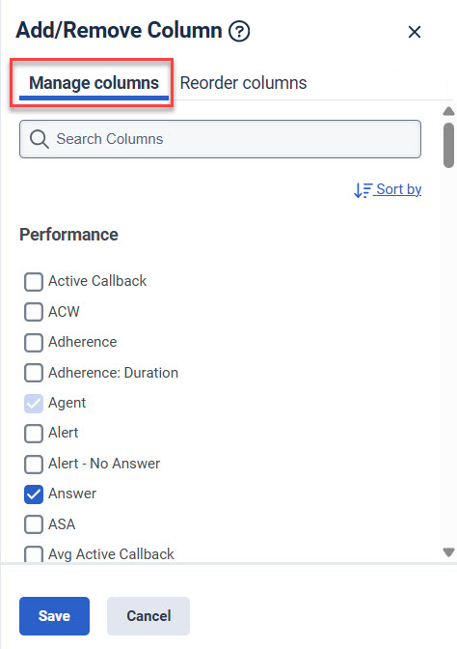Uncheck the Answer column checkbox

(x=34, y=494)
